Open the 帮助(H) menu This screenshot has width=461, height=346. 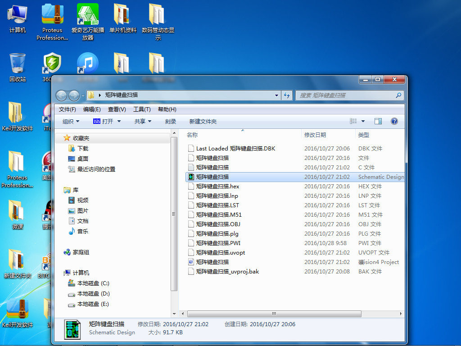167,109
